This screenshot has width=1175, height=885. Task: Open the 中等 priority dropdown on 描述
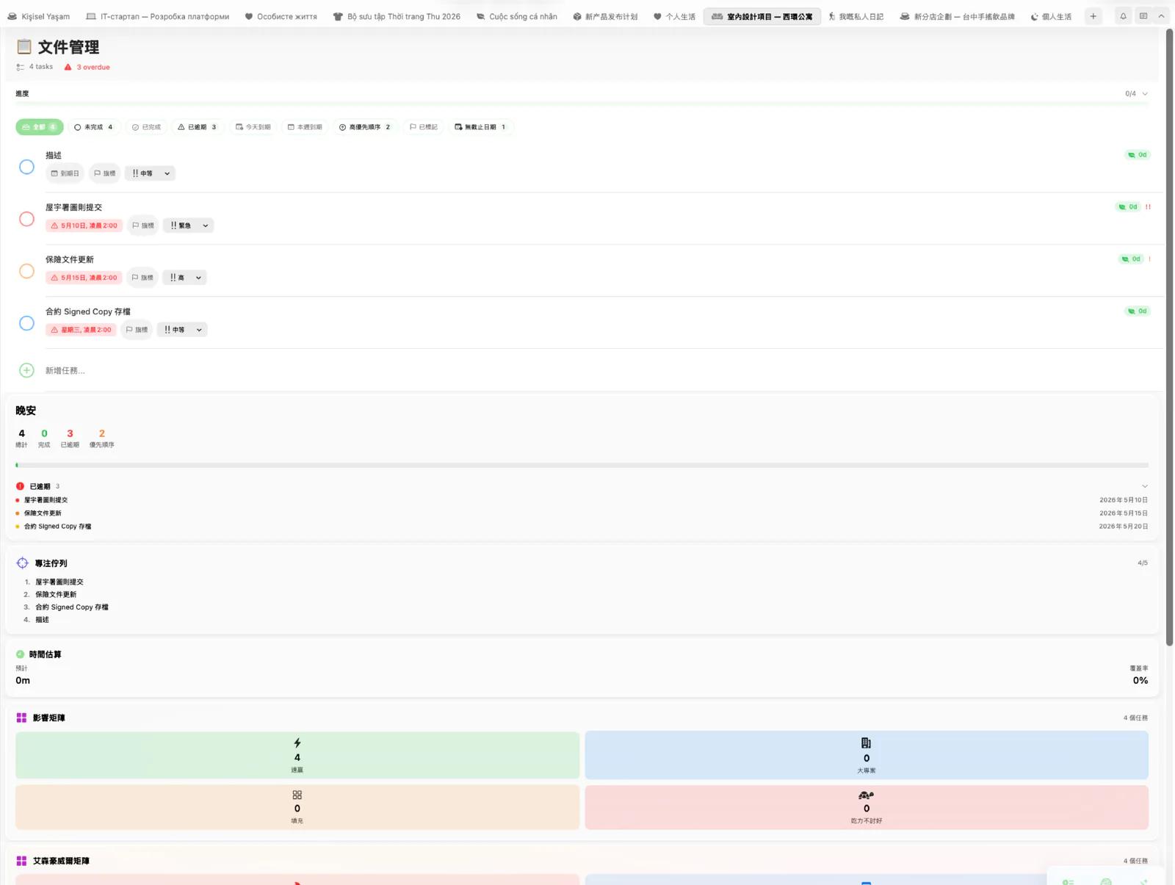pos(151,173)
